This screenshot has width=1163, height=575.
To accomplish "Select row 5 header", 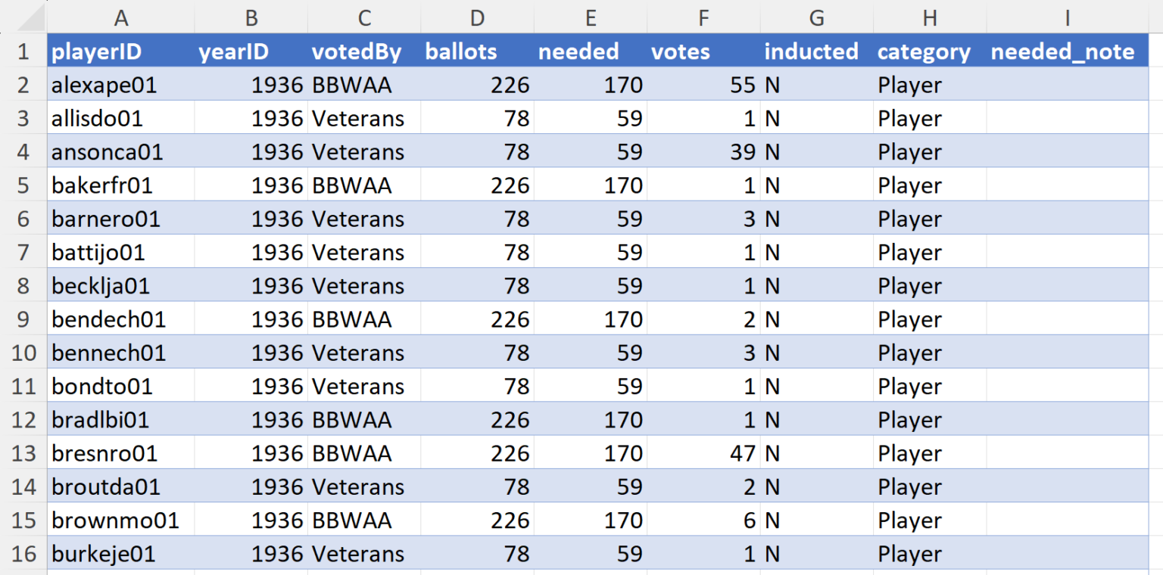I will pyautogui.click(x=23, y=185).
